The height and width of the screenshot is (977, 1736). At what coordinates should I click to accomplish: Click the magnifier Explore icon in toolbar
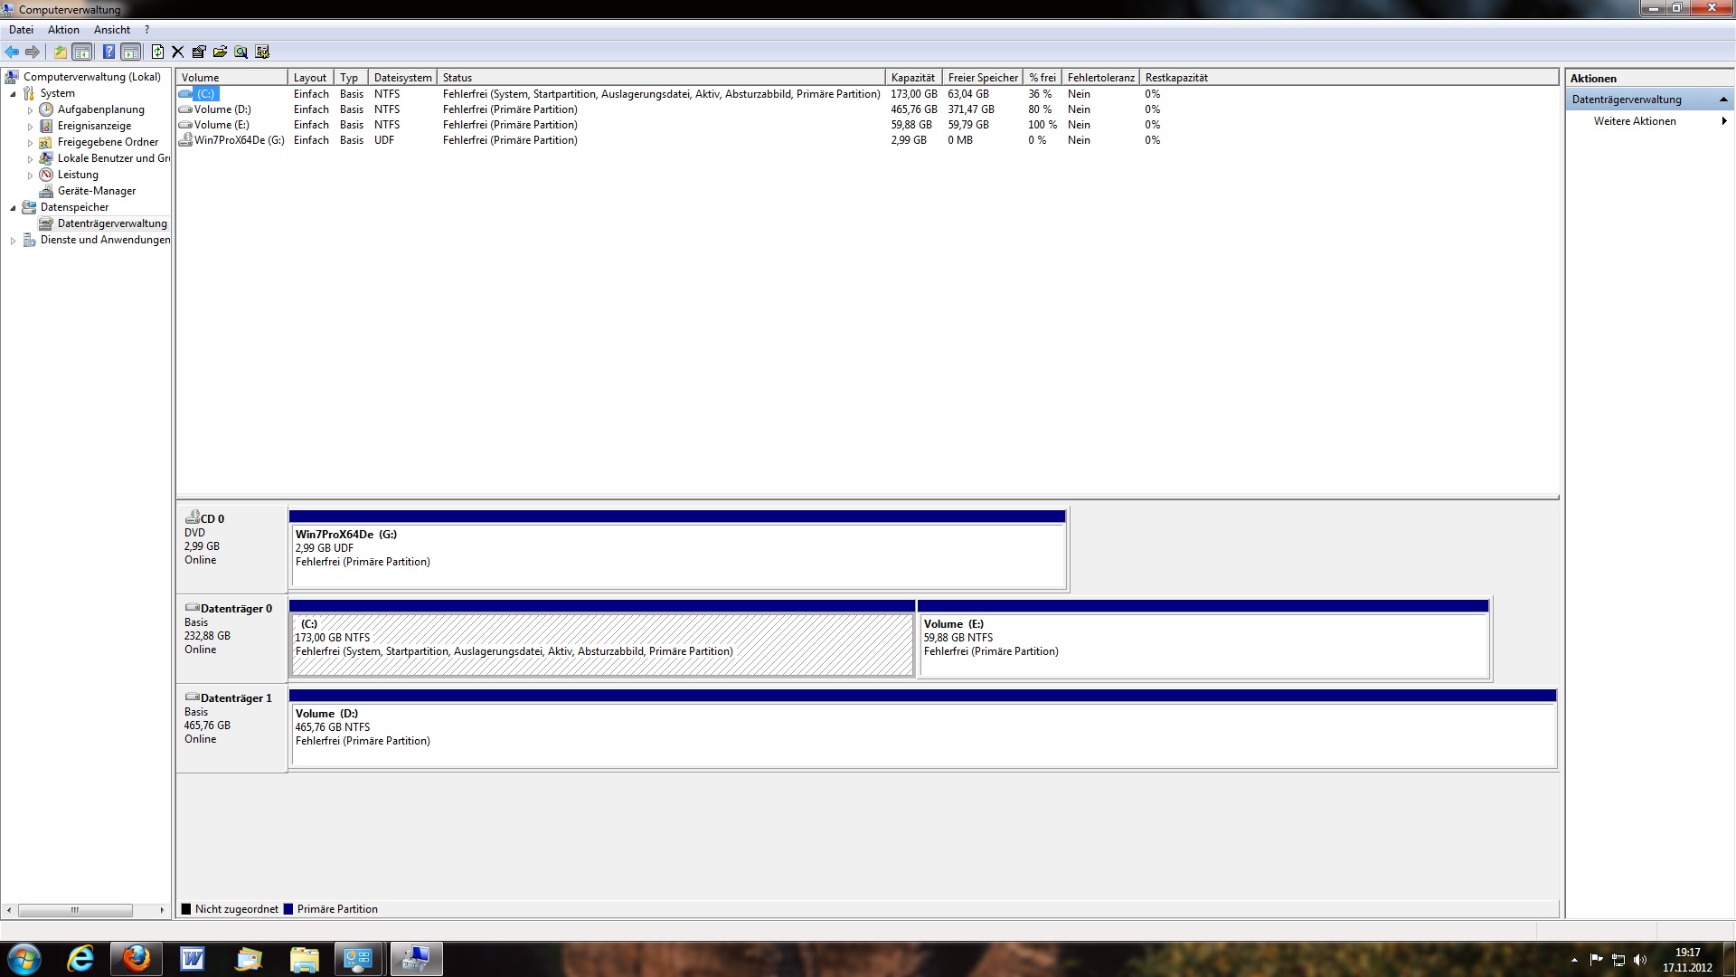241,52
